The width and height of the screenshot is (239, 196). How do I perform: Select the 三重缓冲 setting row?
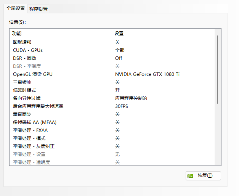pos(22,82)
